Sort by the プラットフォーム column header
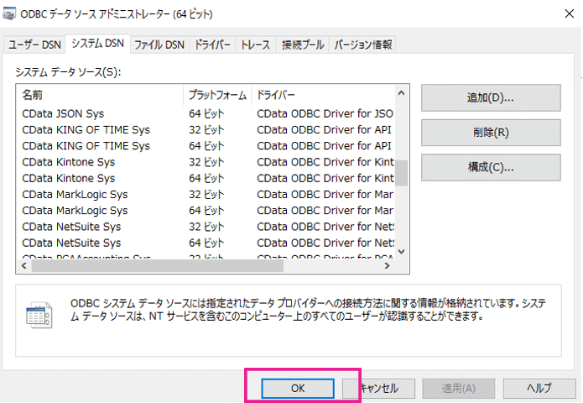583x403 pixels. pos(217,95)
